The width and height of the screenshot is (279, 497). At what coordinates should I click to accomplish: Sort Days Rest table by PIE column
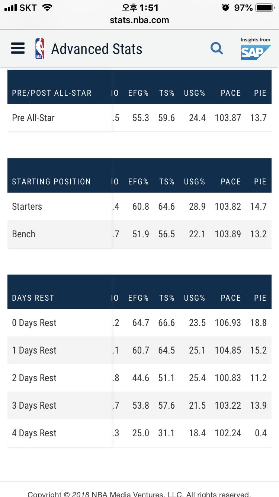(x=260, y=298)
